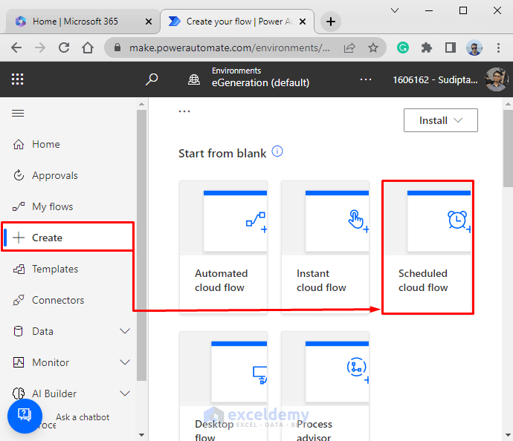Choose the Instant cloud flow card
This screenshot has width=513, height=441.
coord(325,246)
